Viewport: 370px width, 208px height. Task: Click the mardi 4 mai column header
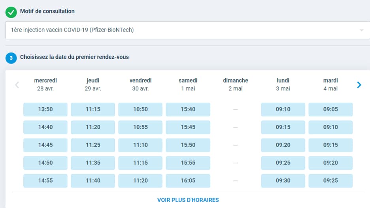click(330, 84)
